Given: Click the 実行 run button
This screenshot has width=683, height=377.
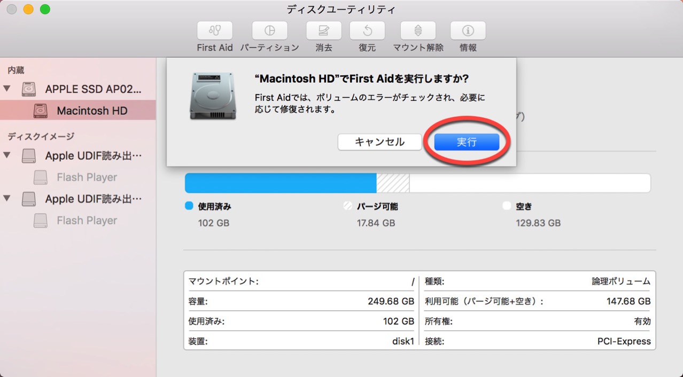Looking at the screenshot, I should (467, 142).
